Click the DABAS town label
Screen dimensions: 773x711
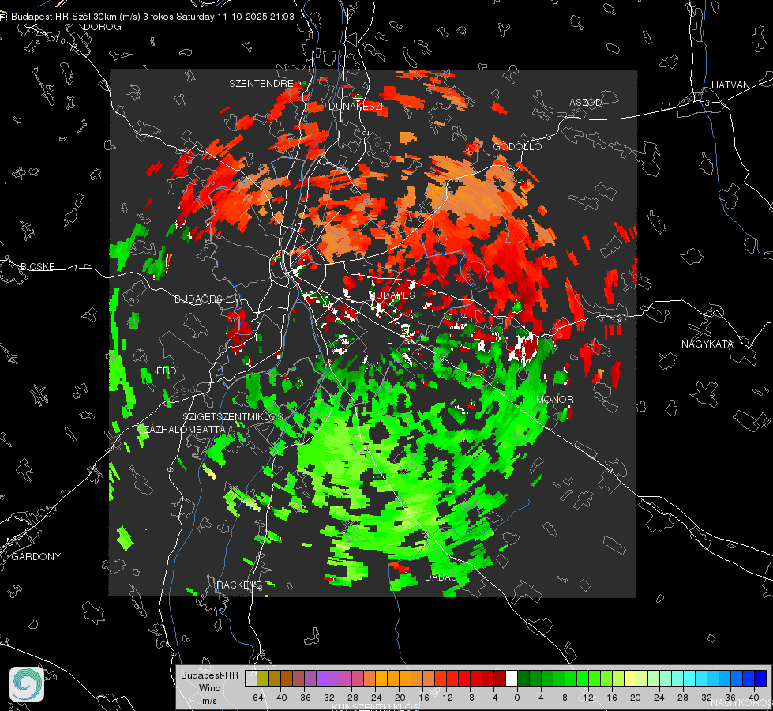(441, 577)
